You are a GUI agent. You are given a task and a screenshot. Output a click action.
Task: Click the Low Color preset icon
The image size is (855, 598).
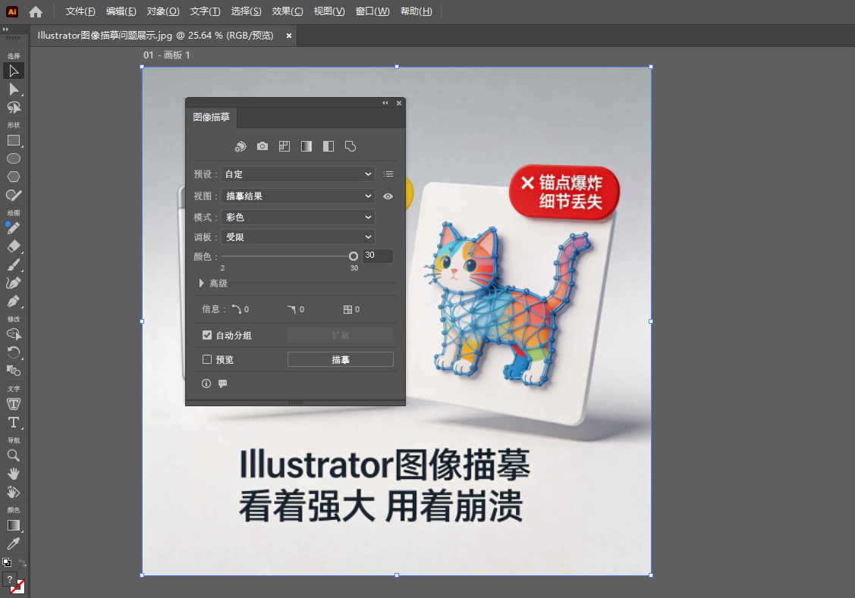[284, 146]
